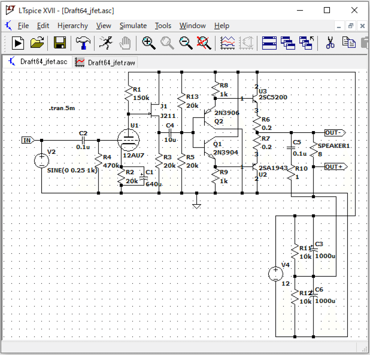Image resolution: width=370 pixels, height=355 pixels.
Task: Select the IN input port flag
Action: click(x=28, y=140)
